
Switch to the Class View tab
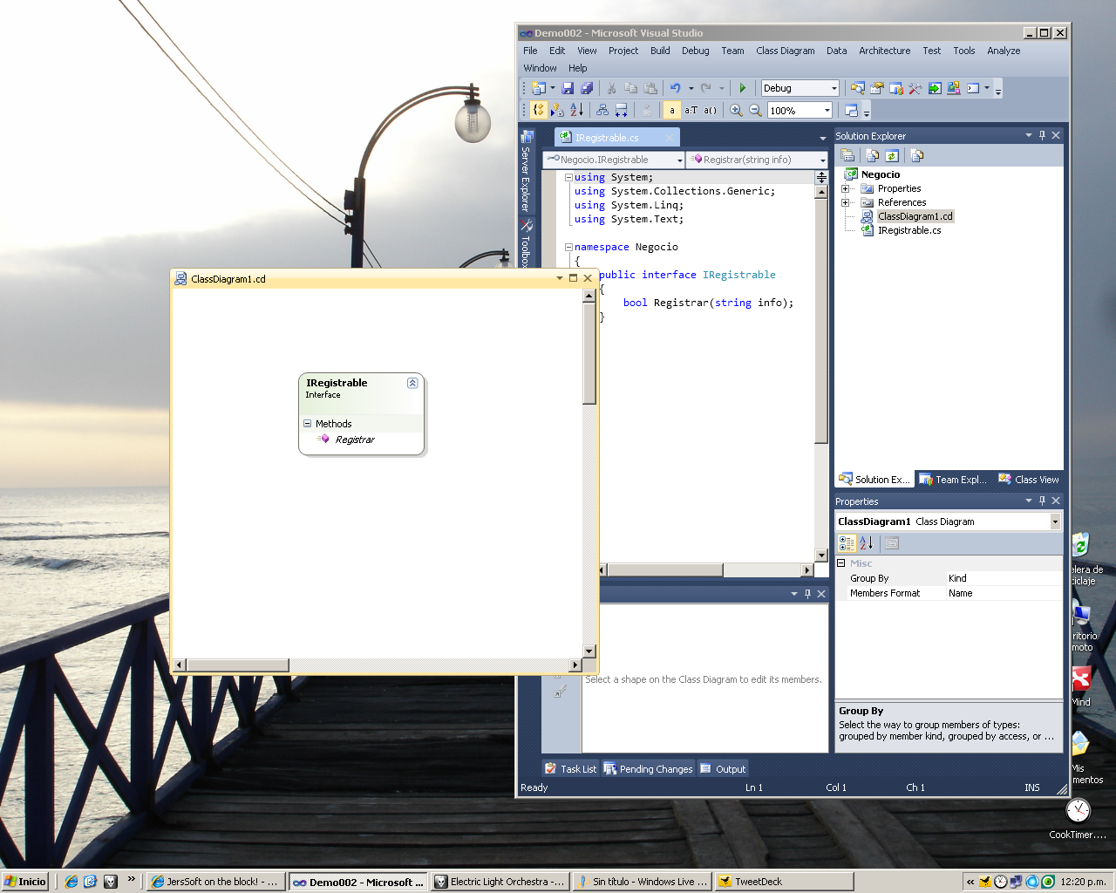point(1029,480)
